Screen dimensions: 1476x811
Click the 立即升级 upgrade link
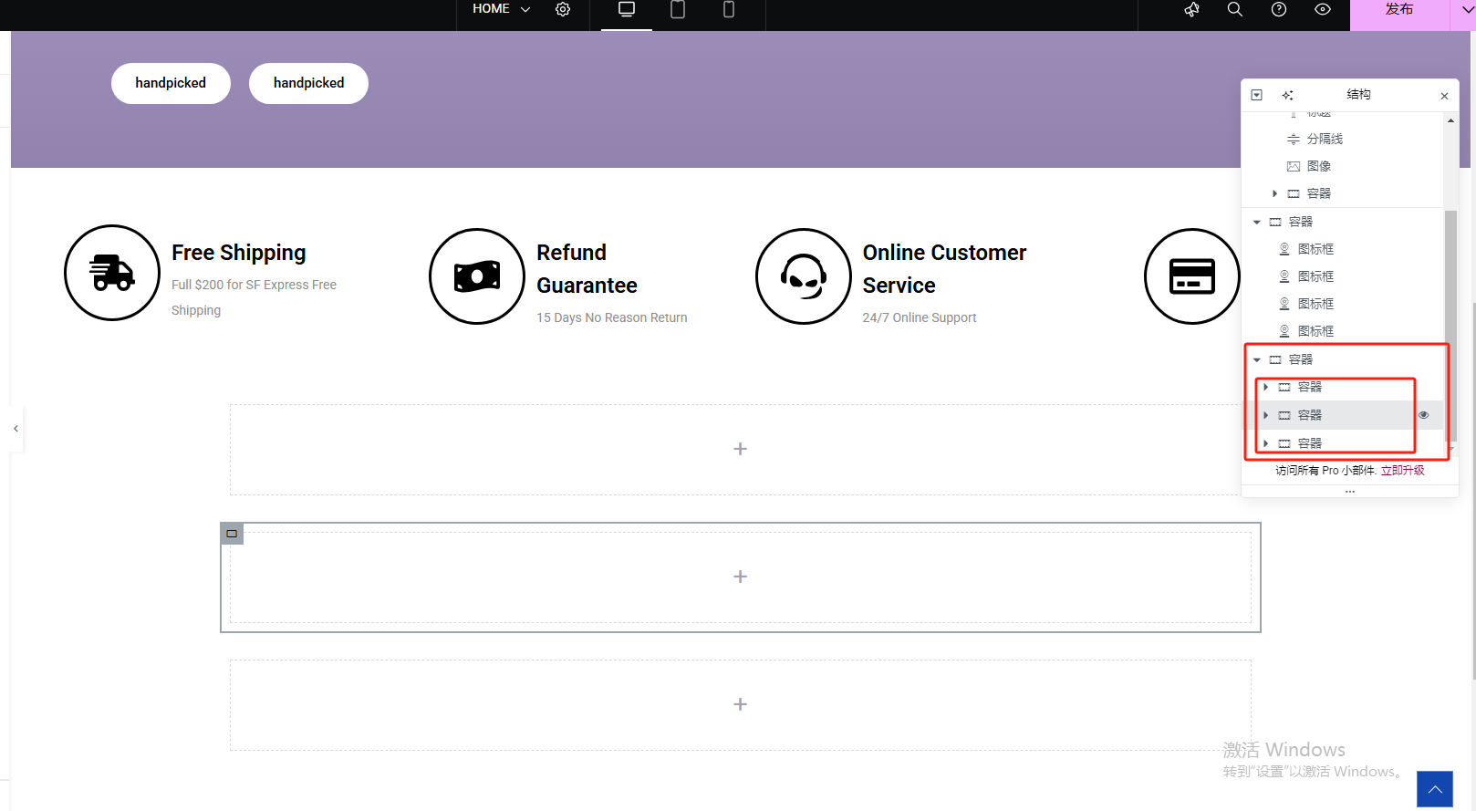pos(1402,471)
